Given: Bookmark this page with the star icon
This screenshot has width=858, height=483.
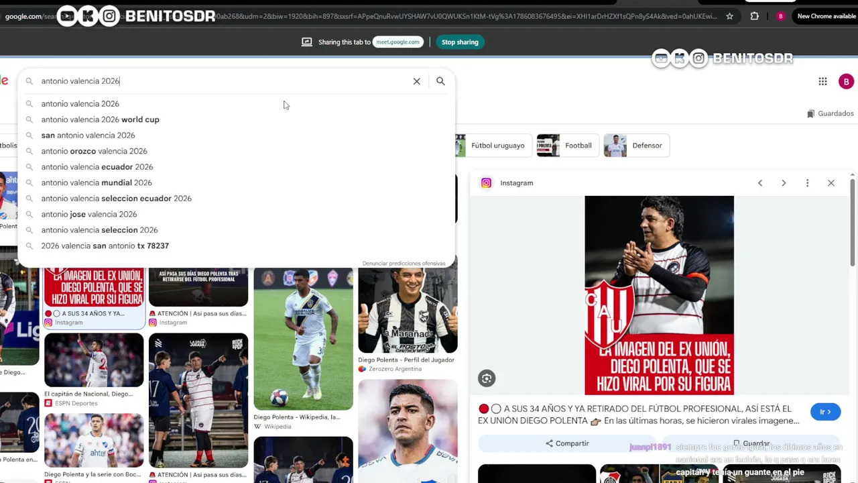Looking at the screenshot, I should point(730,16).
